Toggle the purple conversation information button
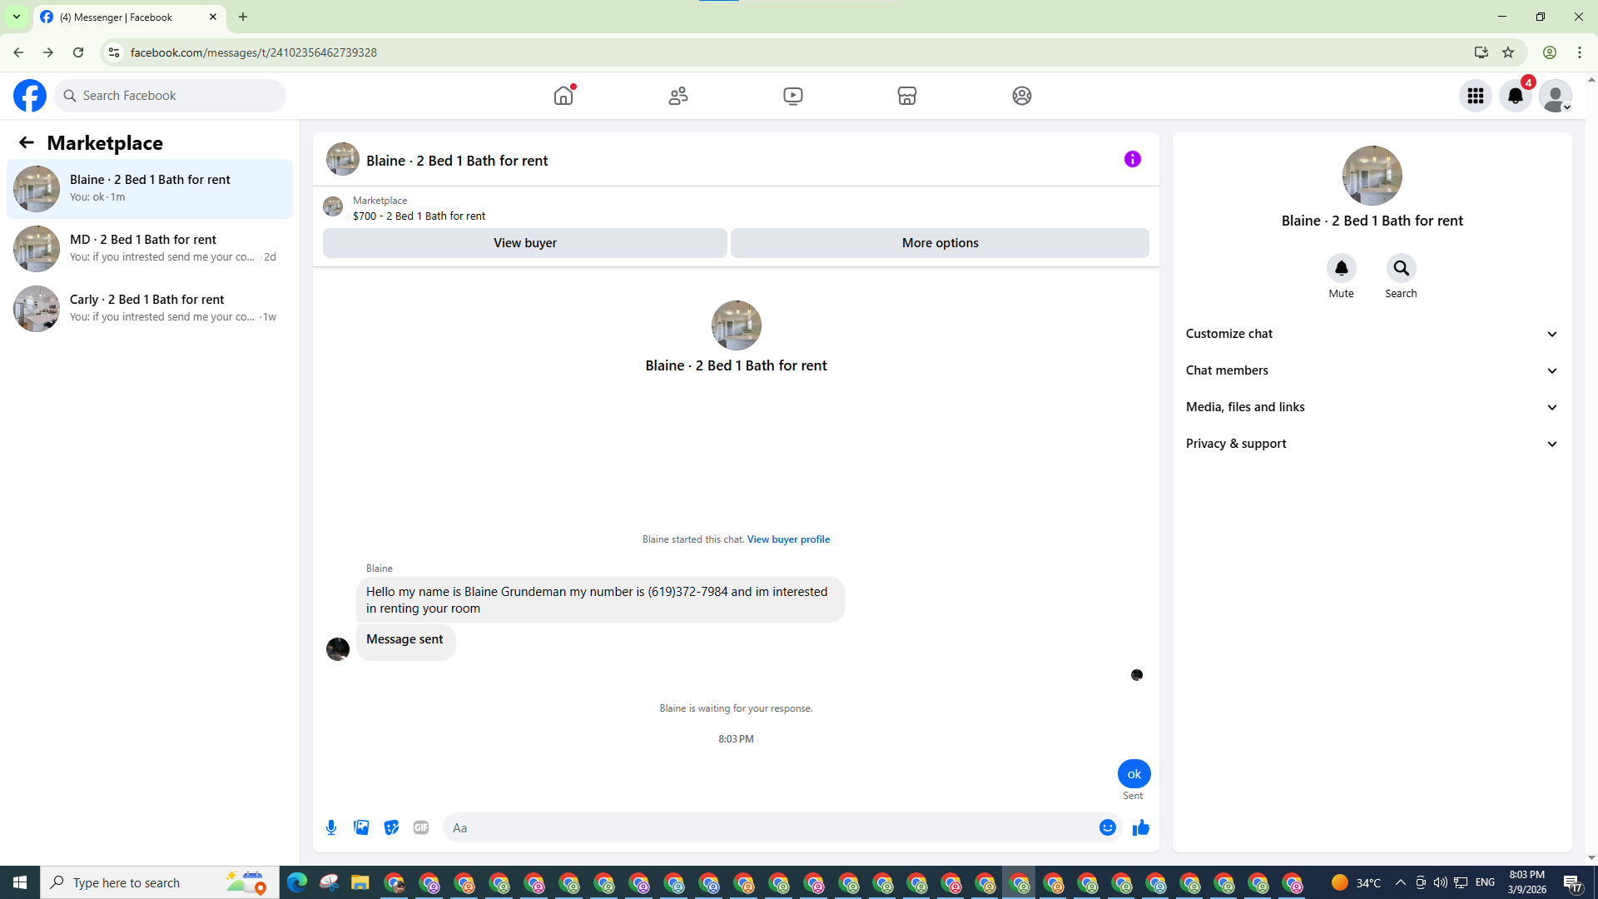The height and width of the screenshot is (899, 1598). 1132,159
